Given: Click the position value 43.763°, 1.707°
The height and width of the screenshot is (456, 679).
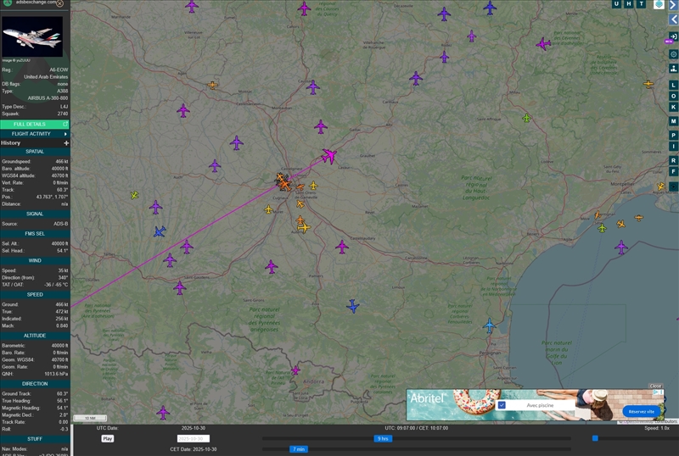Looking at the screenshot, I should point(52,197).
